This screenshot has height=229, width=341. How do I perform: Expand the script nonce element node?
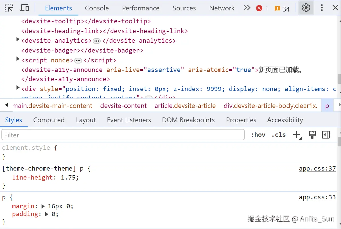point(18,59)
